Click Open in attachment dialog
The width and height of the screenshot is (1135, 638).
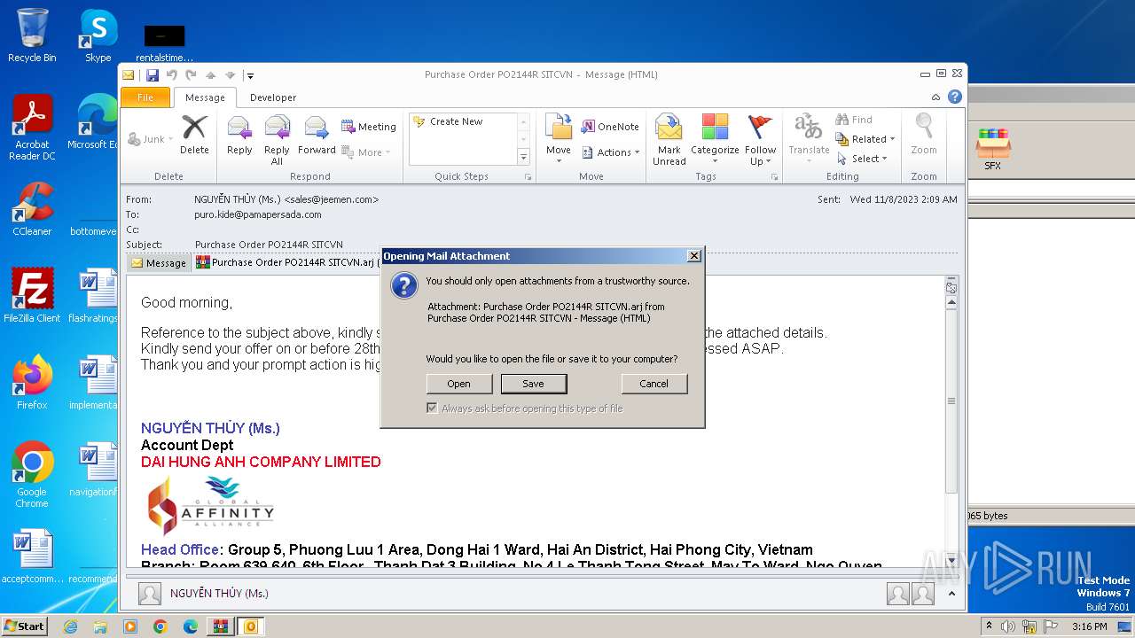[458, 384]
